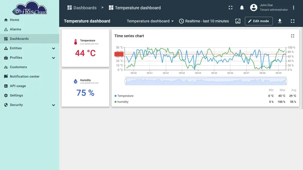This screenshot has height=170, width=303.
Task: Click the clock icon of time window
Action: (x=181, y=21)
